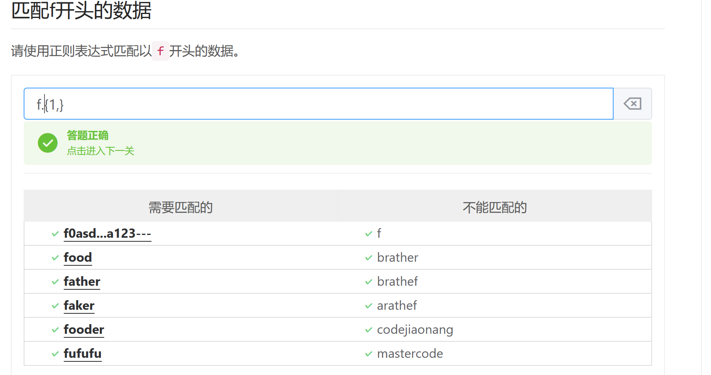Viewport: 711px width, 375px height.
Task: Click the checkmark beside f0asd...a123---
Action: [55, 234]
